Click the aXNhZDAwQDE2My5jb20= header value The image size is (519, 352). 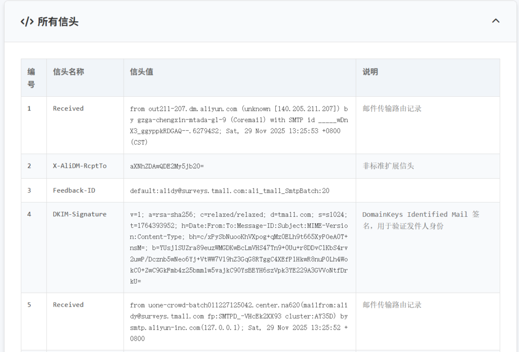tap(167, 166)
